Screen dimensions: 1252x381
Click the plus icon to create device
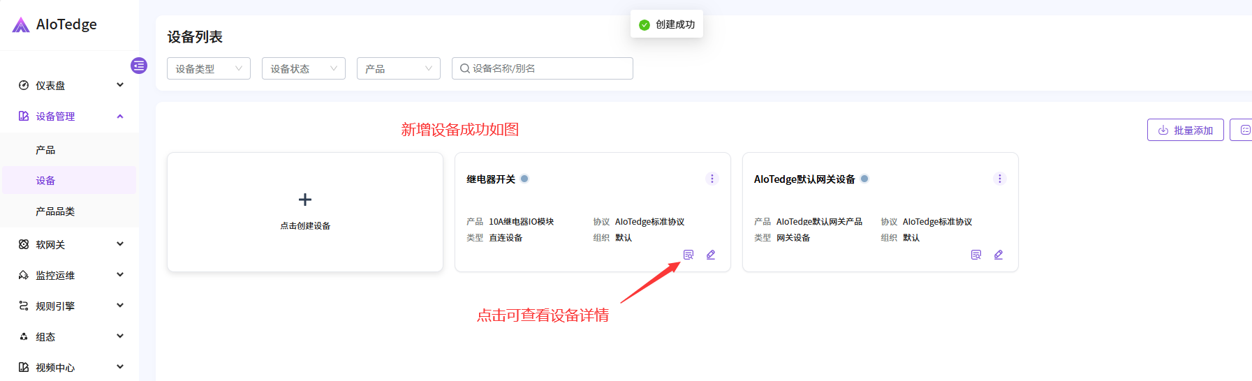pos(305,200)
